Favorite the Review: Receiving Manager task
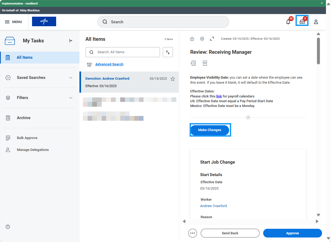Image resolution: width=331 pixels, height=242 pixels. pos(192,39)
